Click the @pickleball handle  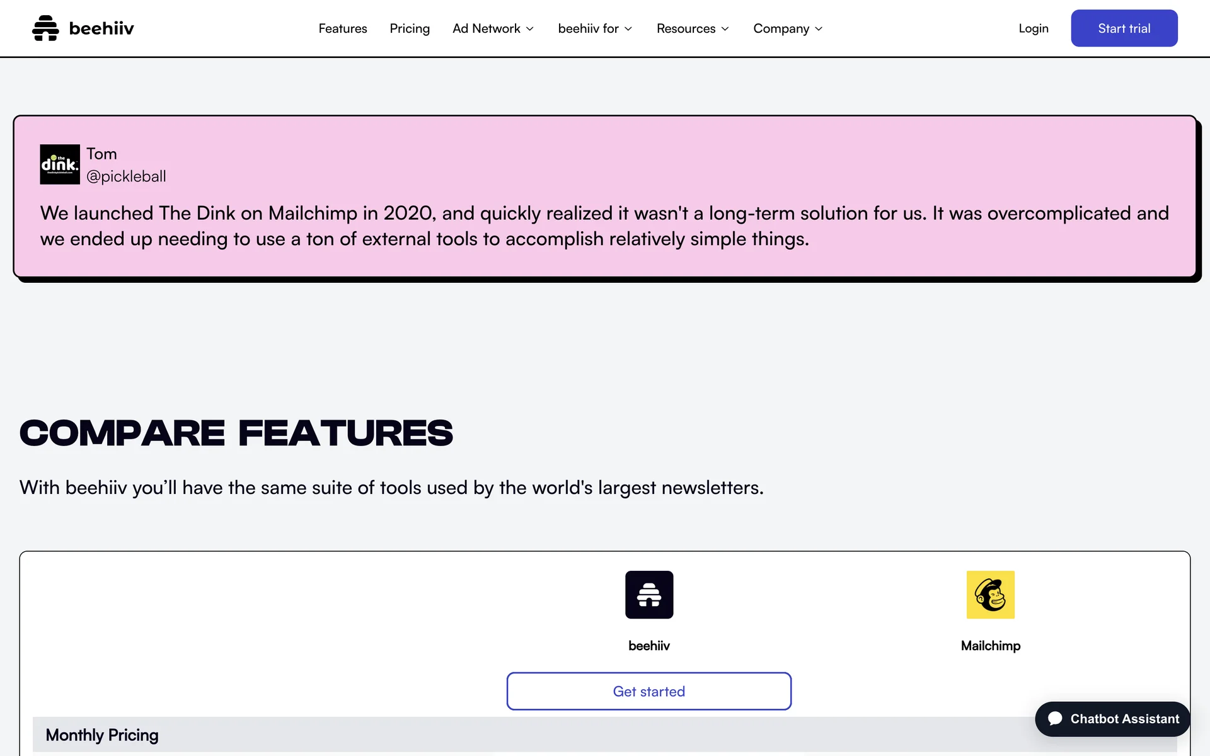coord(126,176)
